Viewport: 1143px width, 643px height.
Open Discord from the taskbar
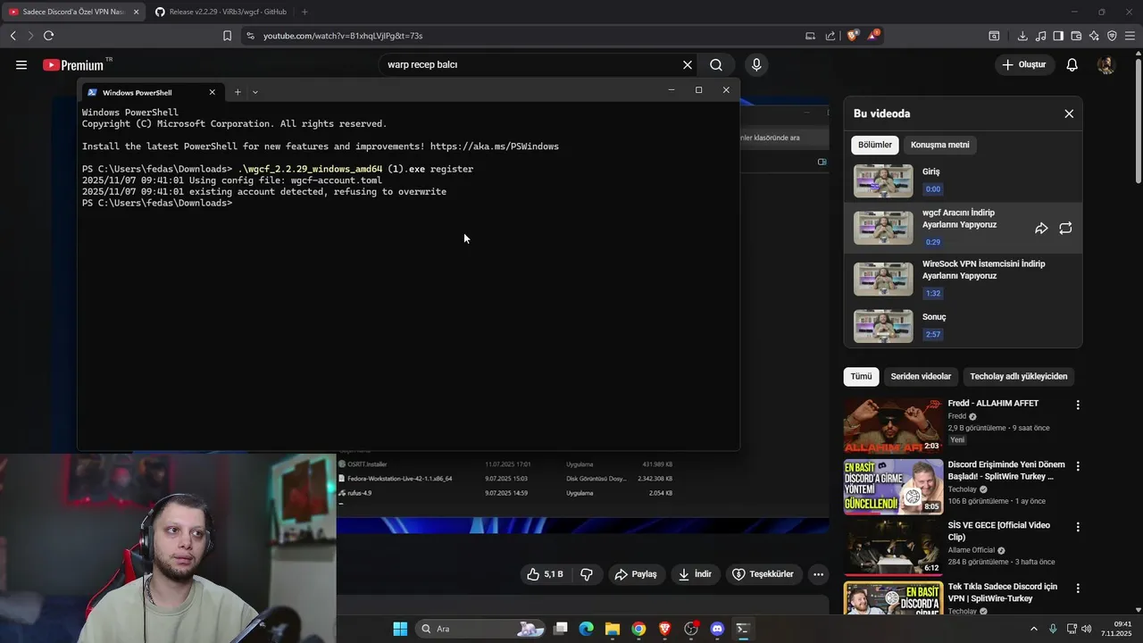716,629
